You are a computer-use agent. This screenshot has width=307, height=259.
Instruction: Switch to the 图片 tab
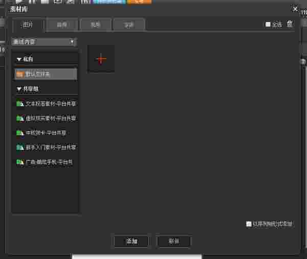28,24
